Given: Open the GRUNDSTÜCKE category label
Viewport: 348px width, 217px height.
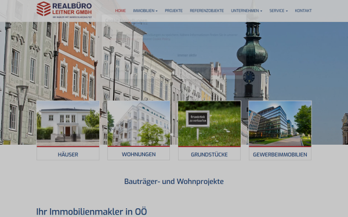Looking at the screenshot, I should [x=209, y=155].
